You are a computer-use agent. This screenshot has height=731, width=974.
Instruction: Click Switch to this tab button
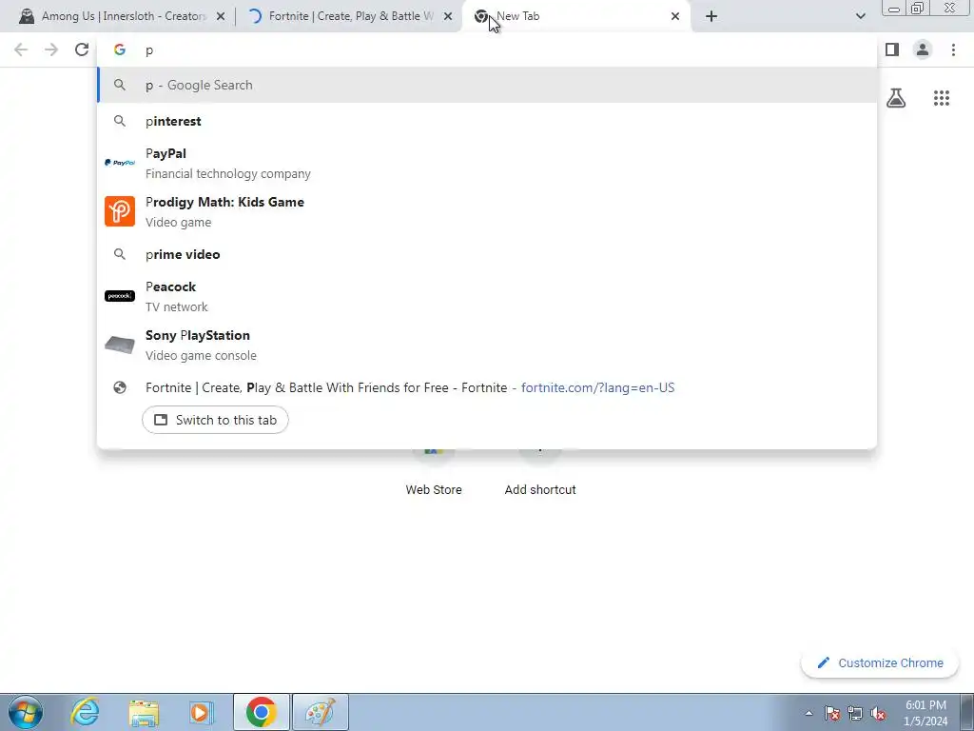215,420
